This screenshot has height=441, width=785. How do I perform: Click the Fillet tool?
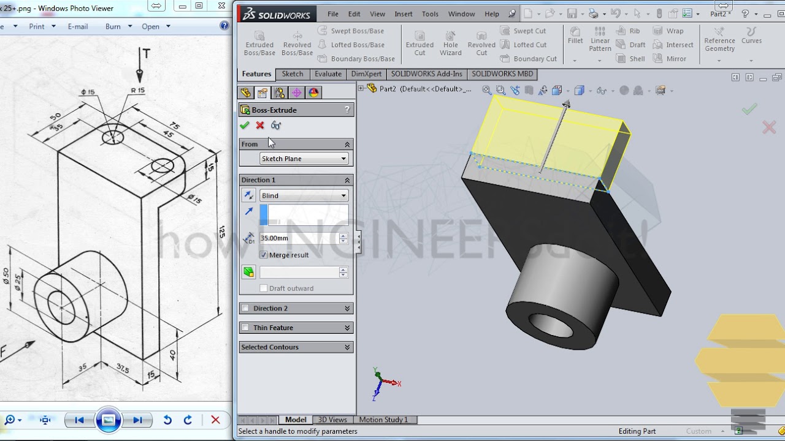575,36
